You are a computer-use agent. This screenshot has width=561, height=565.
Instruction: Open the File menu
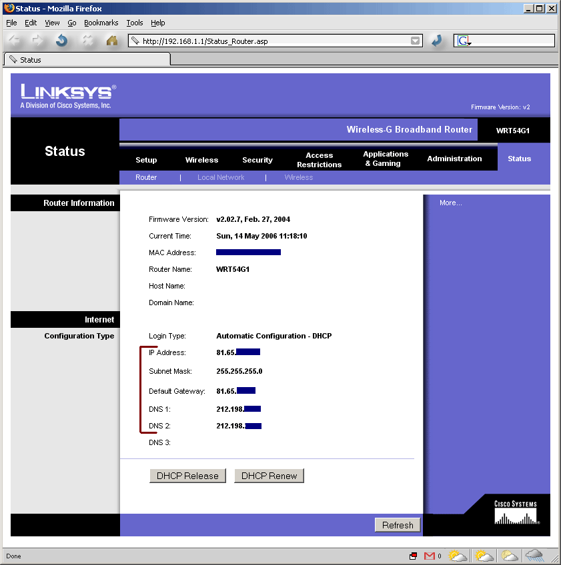click(x=11, y=23)
